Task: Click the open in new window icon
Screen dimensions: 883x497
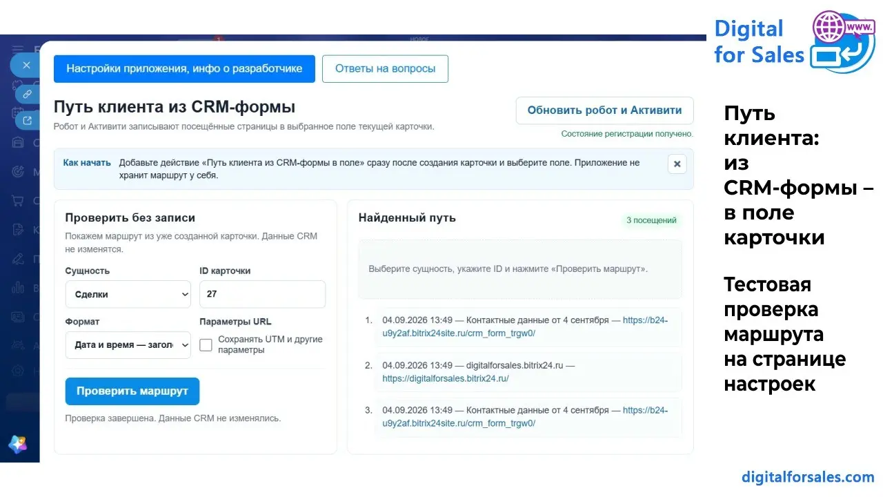Action: pyautogui.click(x=28, y=121)
